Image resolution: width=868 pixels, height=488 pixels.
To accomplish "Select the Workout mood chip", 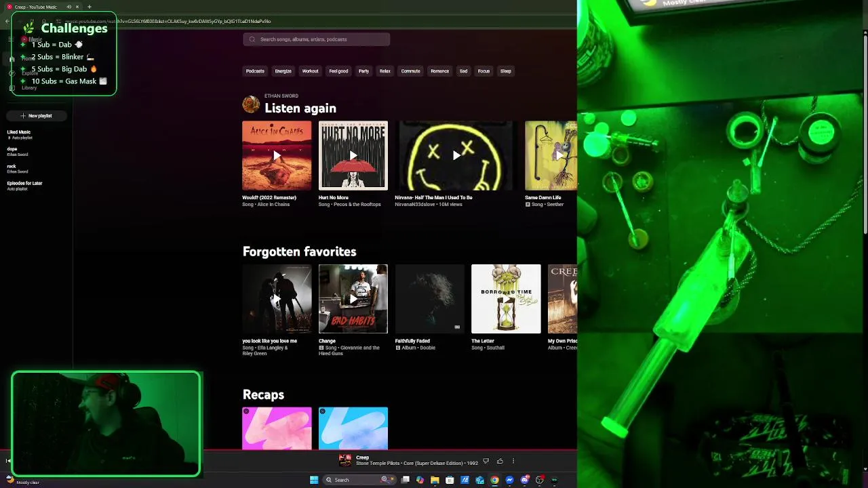I will point(310,71).
